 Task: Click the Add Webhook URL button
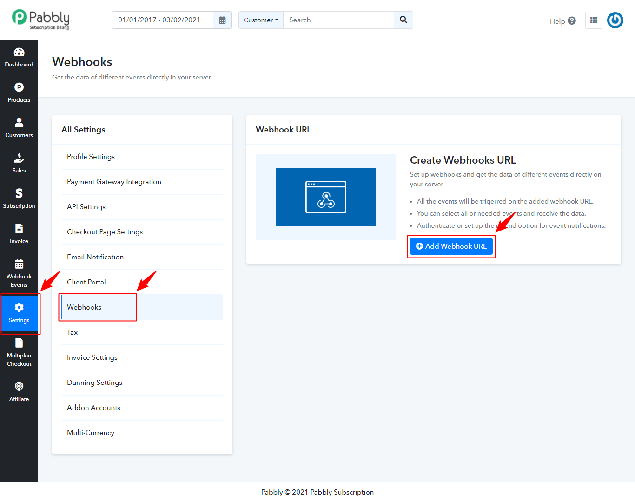[x=451, y=246]
